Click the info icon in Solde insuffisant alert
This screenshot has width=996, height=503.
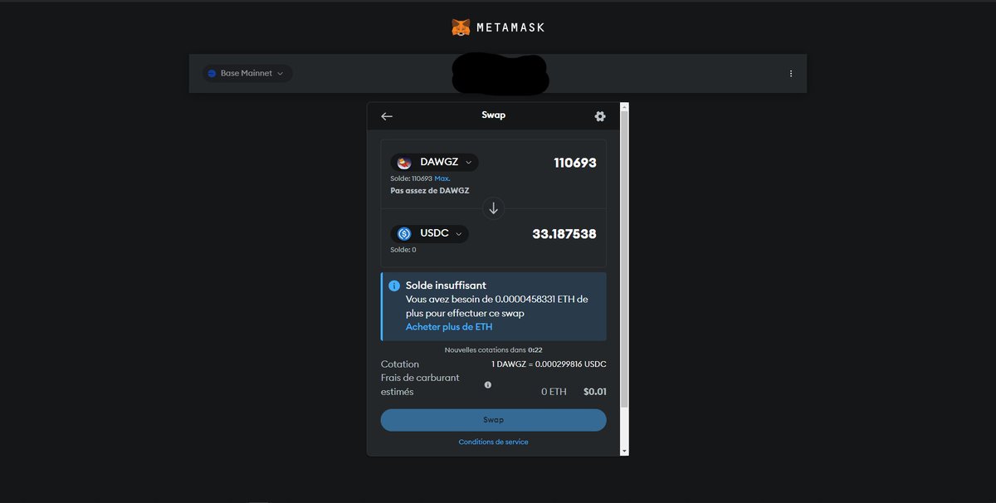pyautogui.click(x=394, y=286)
